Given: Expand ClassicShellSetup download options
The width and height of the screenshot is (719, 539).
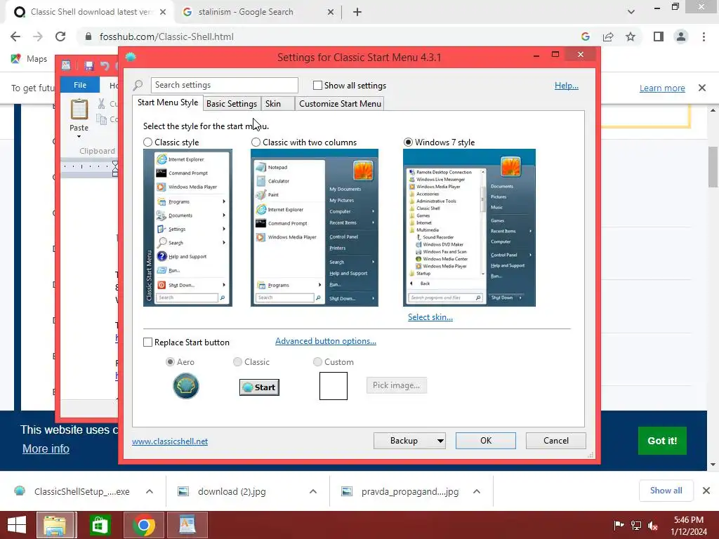Looking at the screenshot, I should 150,491.
